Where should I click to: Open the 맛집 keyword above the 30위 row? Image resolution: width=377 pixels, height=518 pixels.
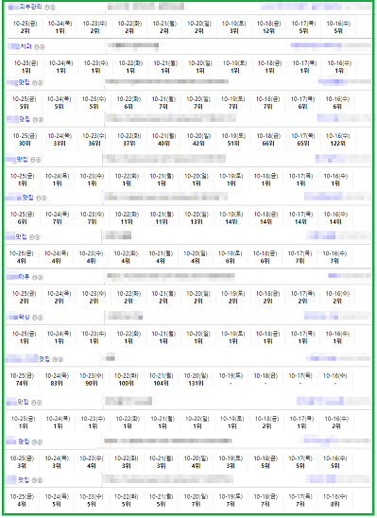[x=25, y=119]
